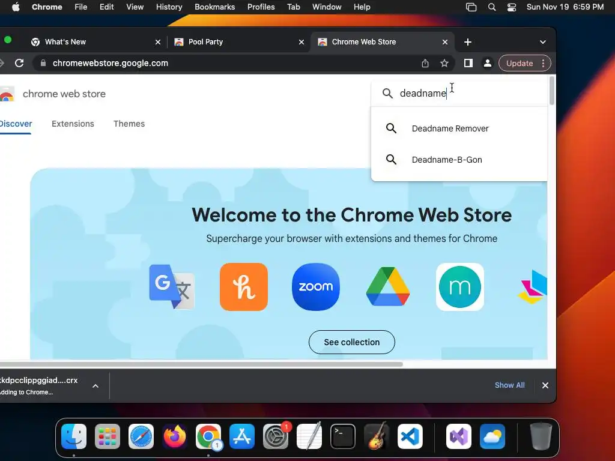Image resolution: width=615 pixels, height=461 pixels.
Task: Click the Update button
Action: click(x=520, y=63)
